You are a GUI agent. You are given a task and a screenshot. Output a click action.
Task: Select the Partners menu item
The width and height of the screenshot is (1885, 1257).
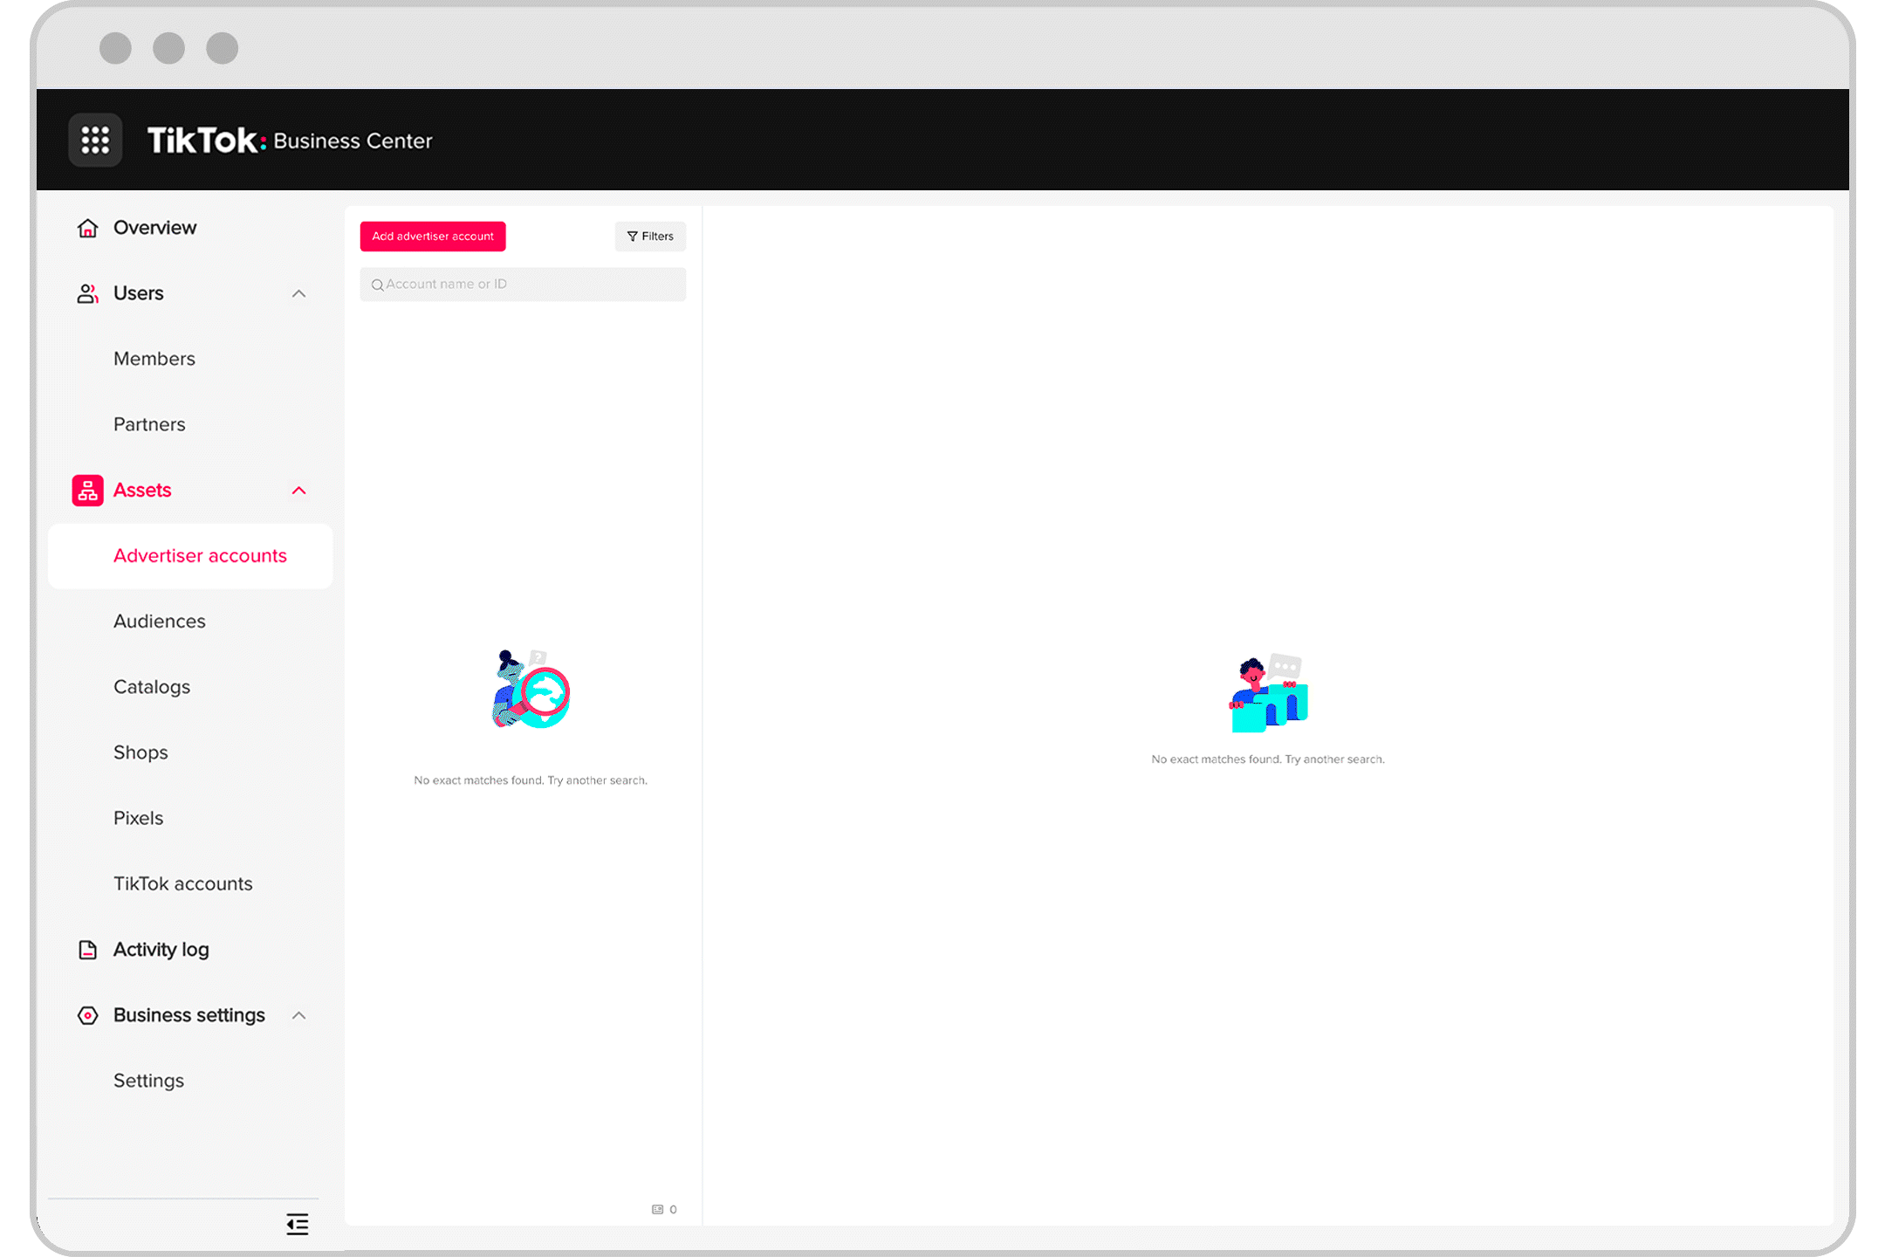point(150,423)
